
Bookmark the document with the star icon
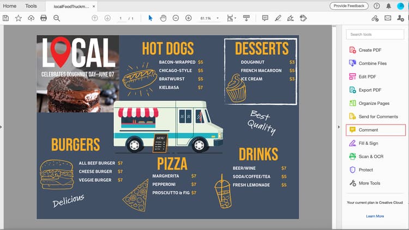18,18
